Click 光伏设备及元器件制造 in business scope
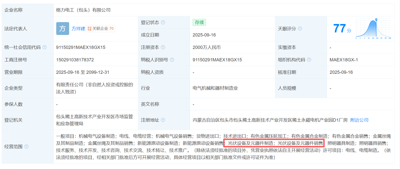The height and width of the screenshot is (169, 400). 250,143
